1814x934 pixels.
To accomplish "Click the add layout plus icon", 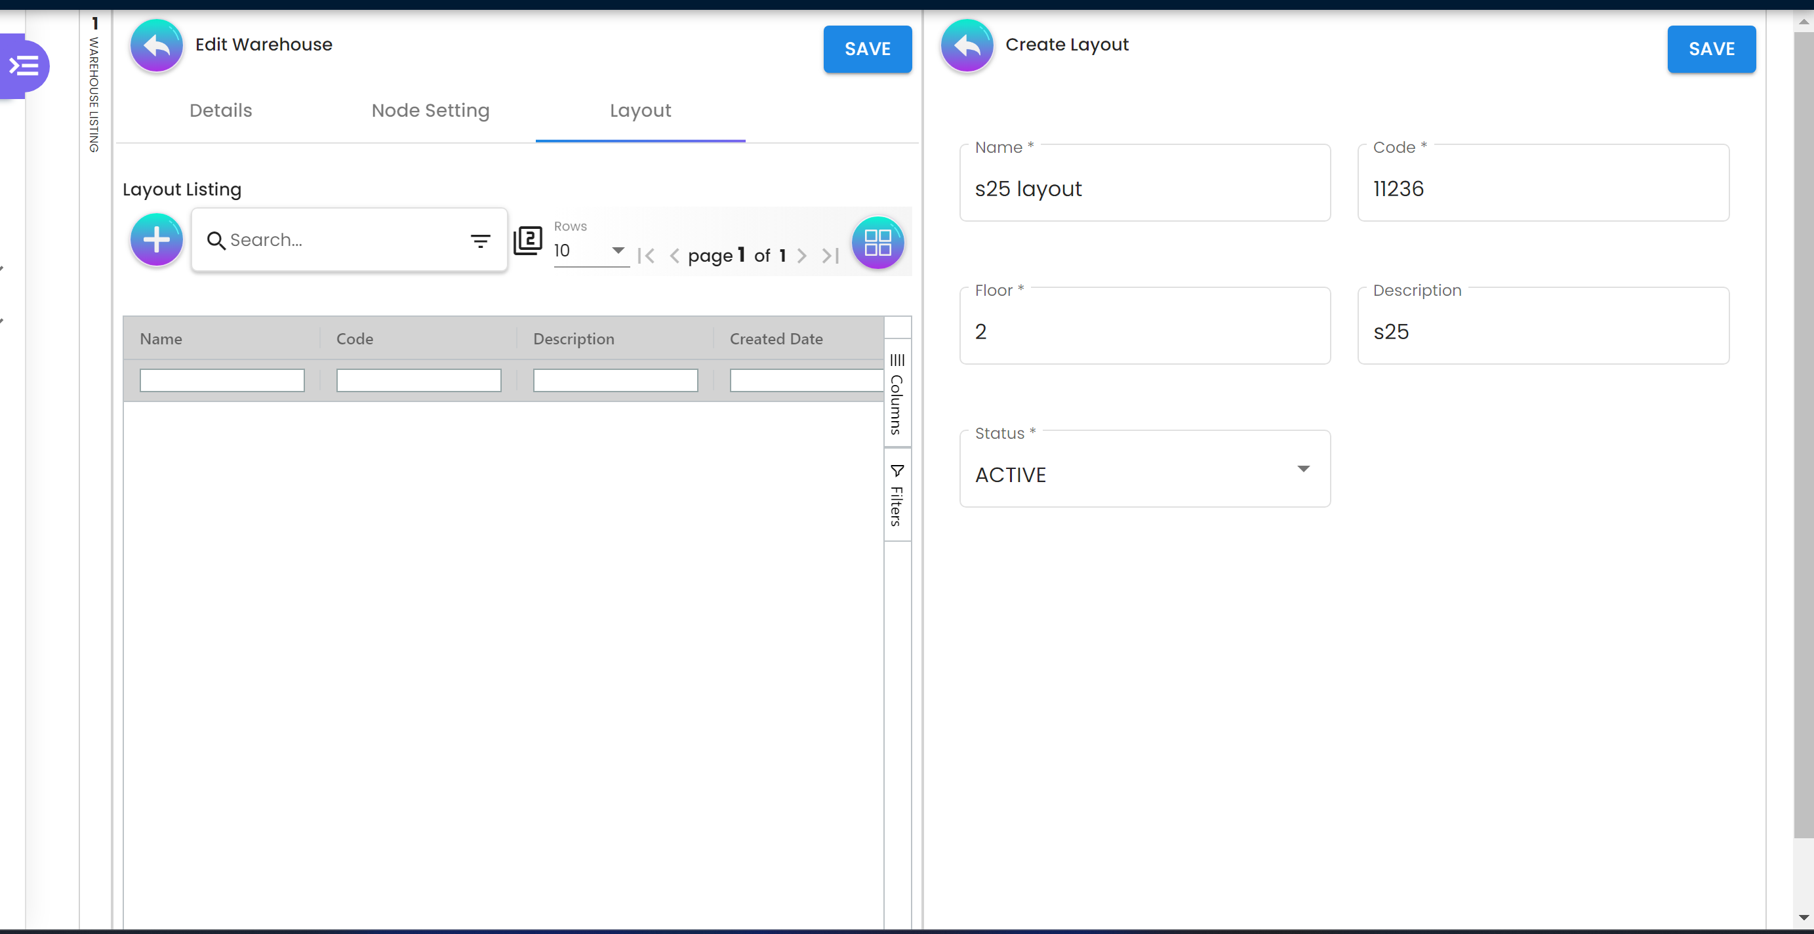I will 156,240.
